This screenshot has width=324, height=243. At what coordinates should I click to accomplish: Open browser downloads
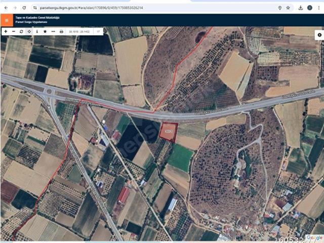301,8
